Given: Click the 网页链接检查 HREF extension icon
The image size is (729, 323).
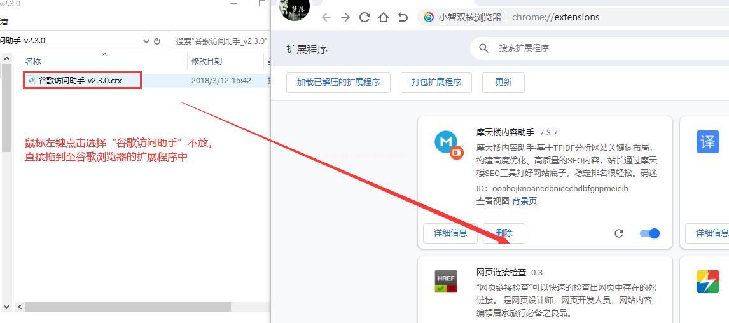Looking at the screenshot, I should [446, 281].
